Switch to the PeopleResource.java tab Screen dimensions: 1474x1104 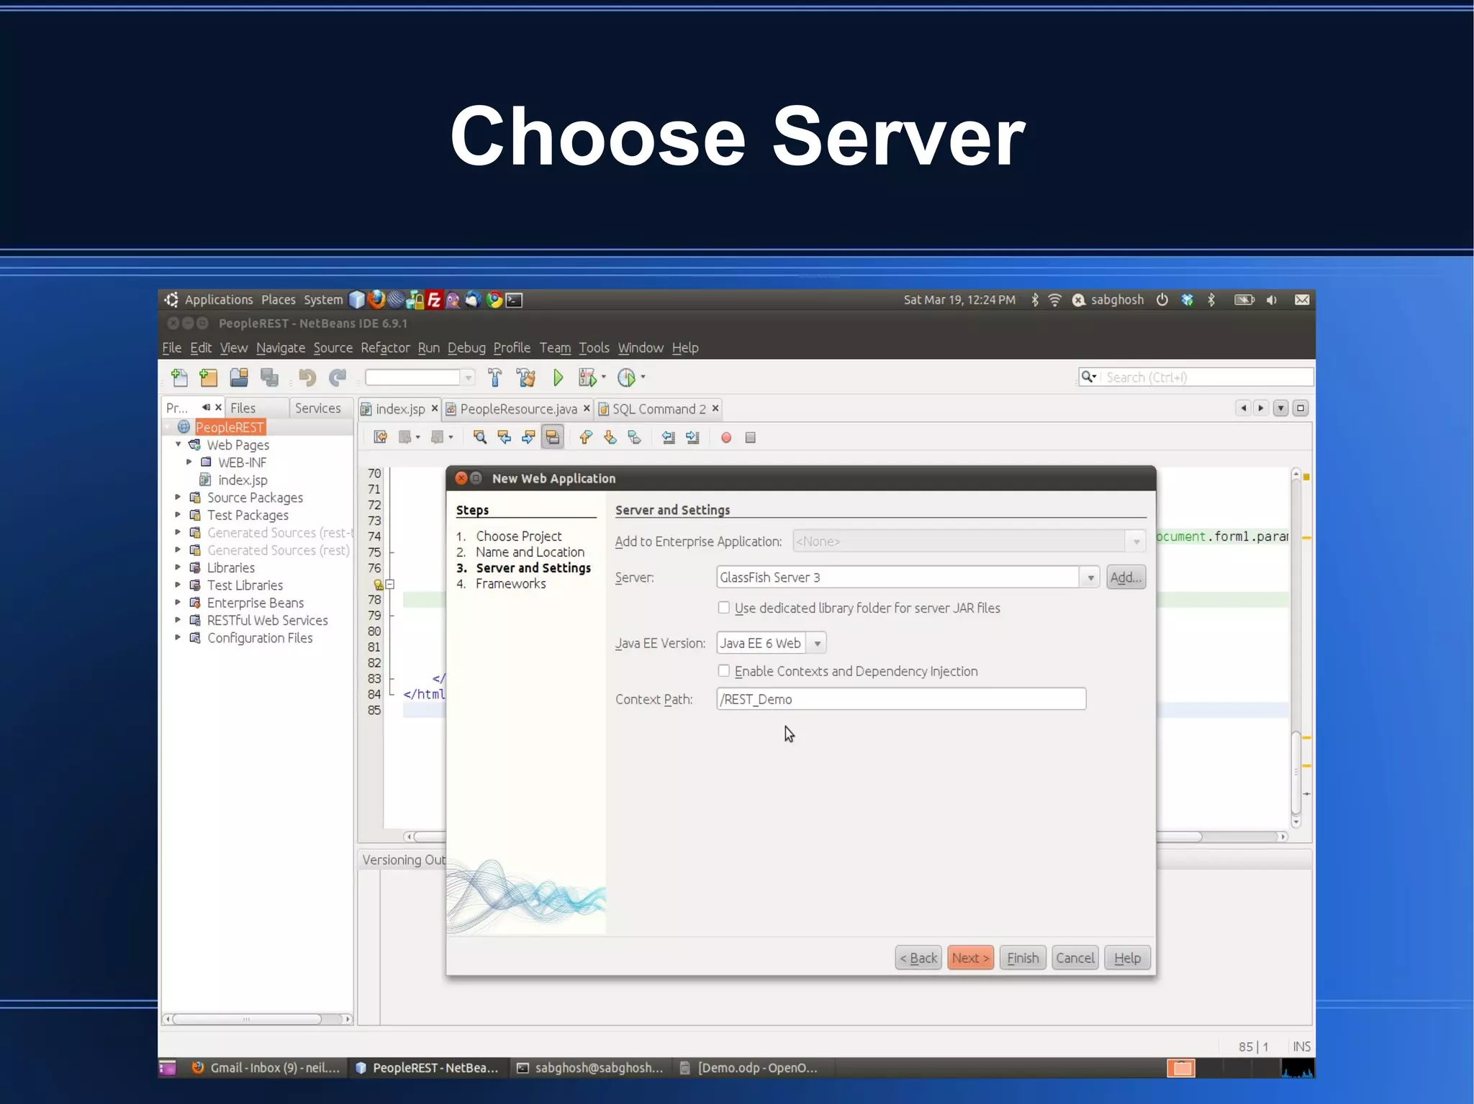pos(518,409)
